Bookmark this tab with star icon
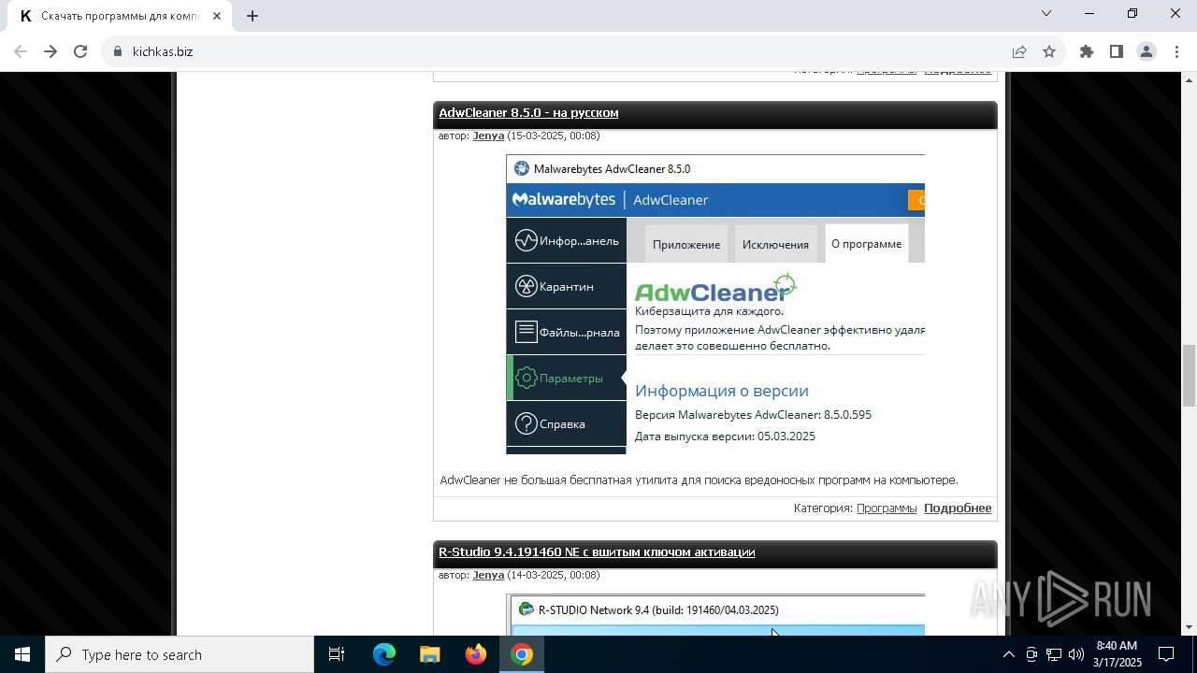 click(1049, 51)
